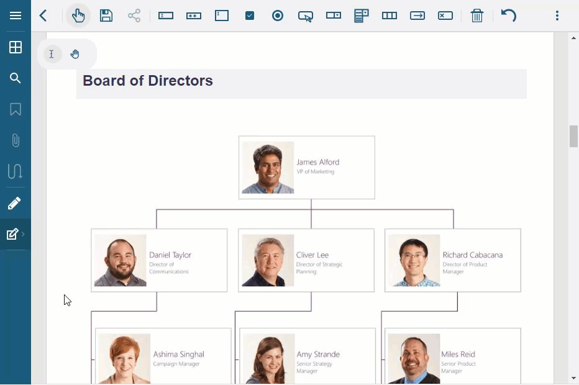Screen dimensions: 579x385
Task: Click the name Amy Strande
Action: click(318, 355)
